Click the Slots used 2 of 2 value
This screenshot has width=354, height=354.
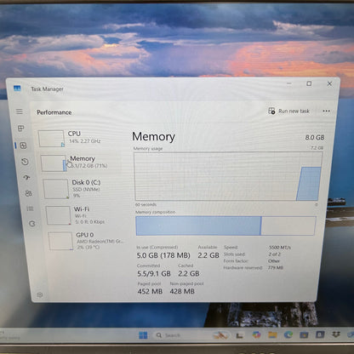point(275,254)
